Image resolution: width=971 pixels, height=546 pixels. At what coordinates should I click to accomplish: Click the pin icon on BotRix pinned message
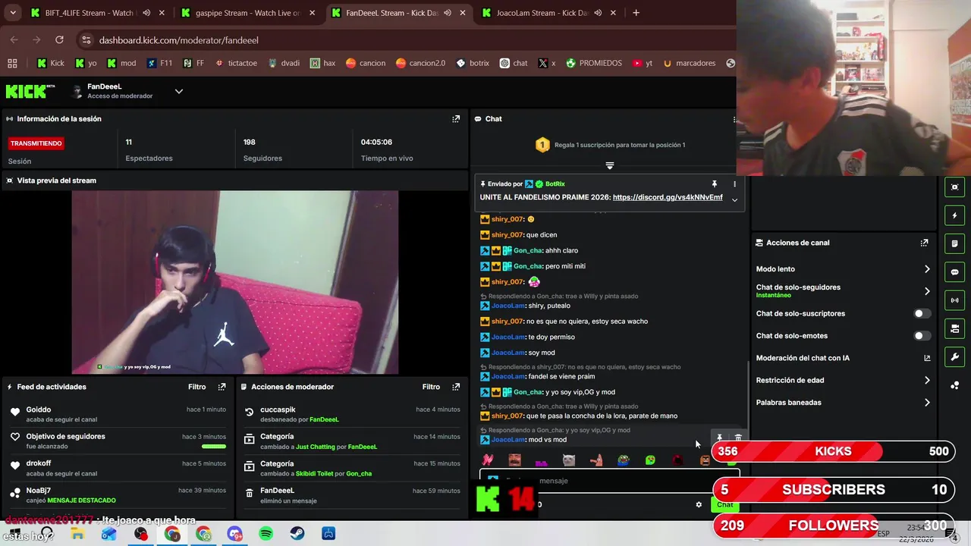coord(714,184)
